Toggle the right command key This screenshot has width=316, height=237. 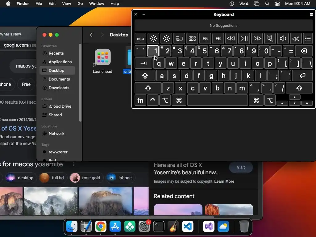tap(256, 100)
